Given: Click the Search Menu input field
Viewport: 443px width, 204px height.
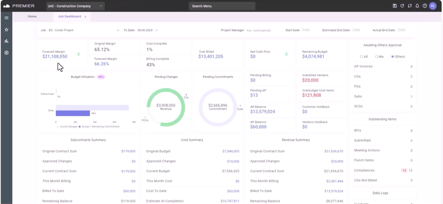Looking at the screenshot, I should [x=222, y=6].
